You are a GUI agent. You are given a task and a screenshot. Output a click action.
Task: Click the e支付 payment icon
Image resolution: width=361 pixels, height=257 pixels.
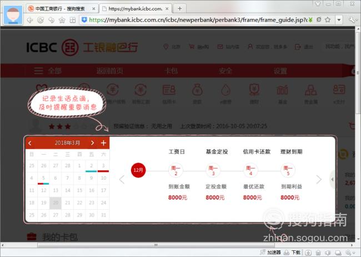point(339,90)
